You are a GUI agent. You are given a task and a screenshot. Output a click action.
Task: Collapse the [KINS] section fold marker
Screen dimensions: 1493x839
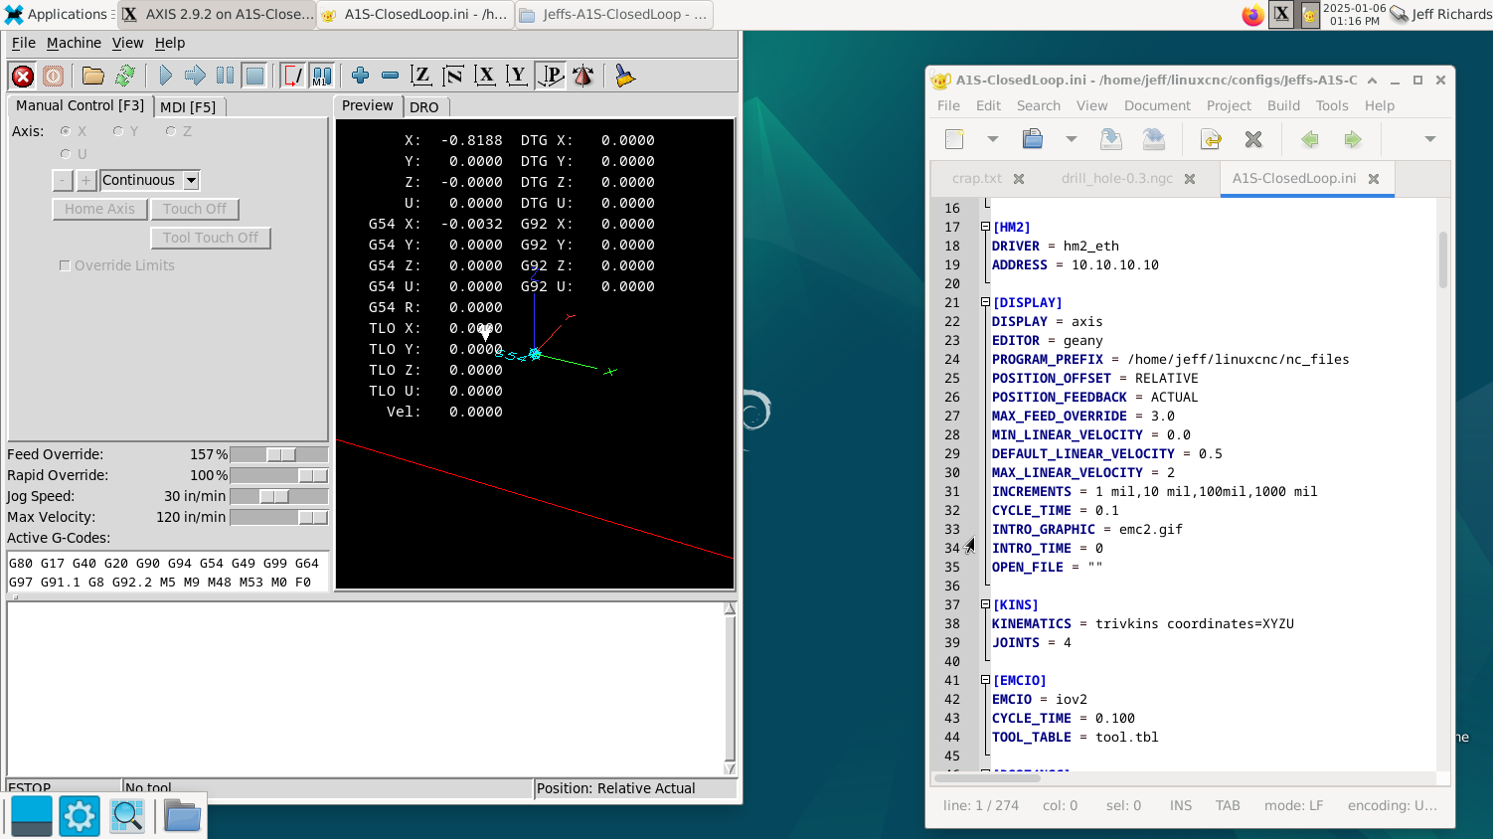(x=985, y=604)
